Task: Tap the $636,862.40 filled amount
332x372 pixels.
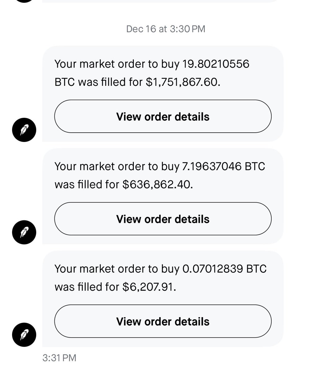Action: (x=158, y=185)
